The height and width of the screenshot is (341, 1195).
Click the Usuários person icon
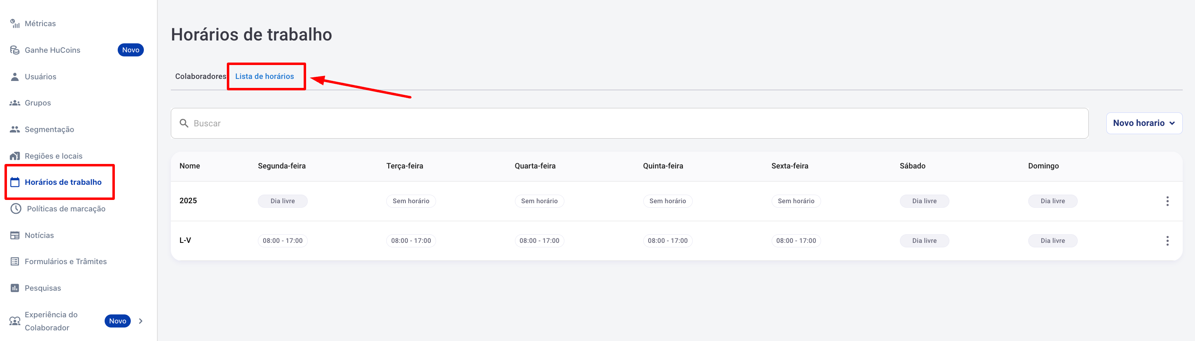pos(15,76)
